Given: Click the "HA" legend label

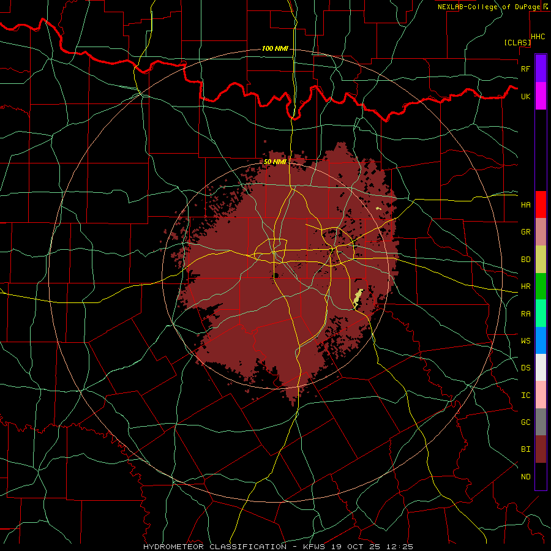Looking at the screenshot, I should 525,205.
